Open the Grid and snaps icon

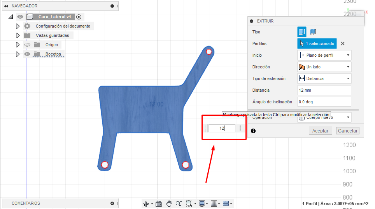[214, 204]
